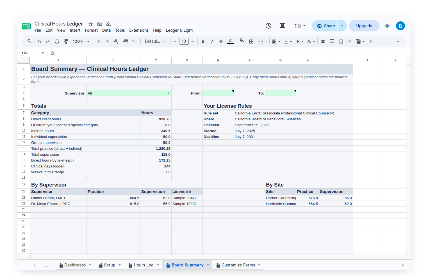
Task: Open the all sheets list button
Action: click(46, 265)
